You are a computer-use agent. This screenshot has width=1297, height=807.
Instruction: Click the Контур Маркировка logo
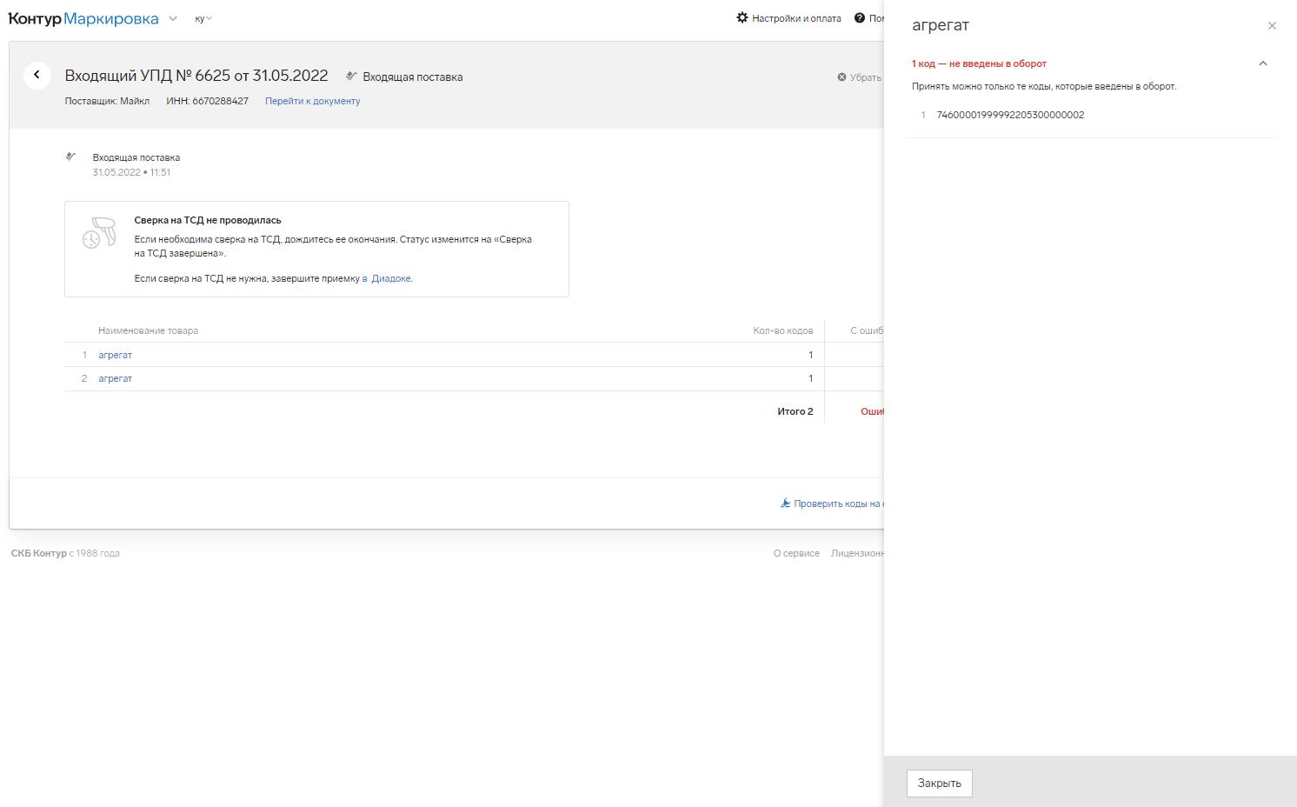point(83,18)
